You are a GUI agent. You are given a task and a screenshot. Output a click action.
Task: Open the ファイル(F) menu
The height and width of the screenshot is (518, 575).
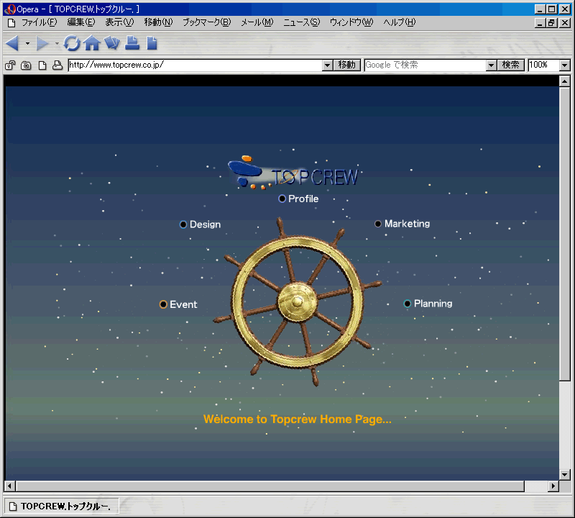pos(40,22)
